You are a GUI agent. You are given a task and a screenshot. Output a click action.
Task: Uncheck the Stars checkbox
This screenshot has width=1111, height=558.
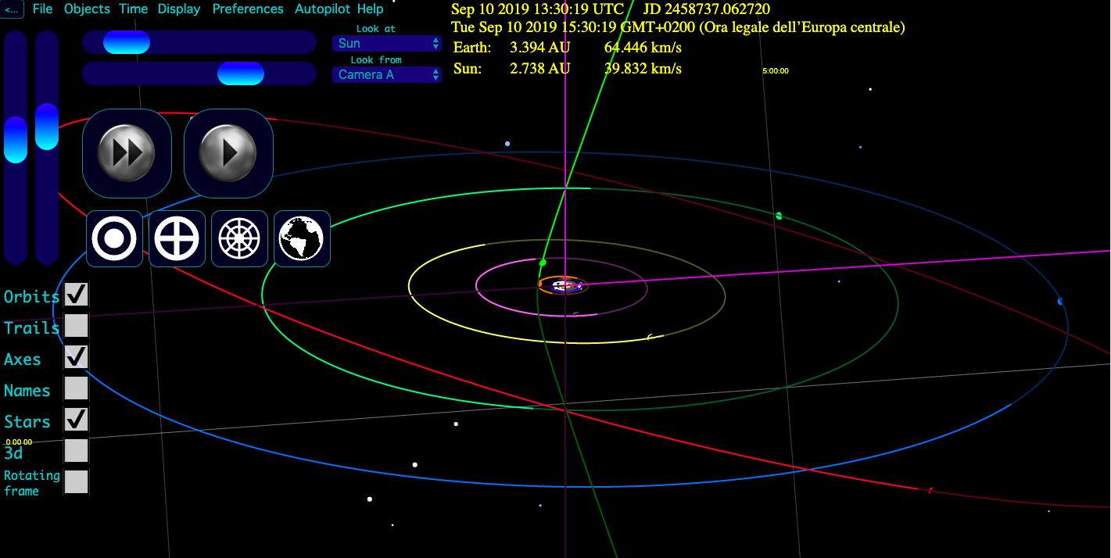tap(76, 420)
